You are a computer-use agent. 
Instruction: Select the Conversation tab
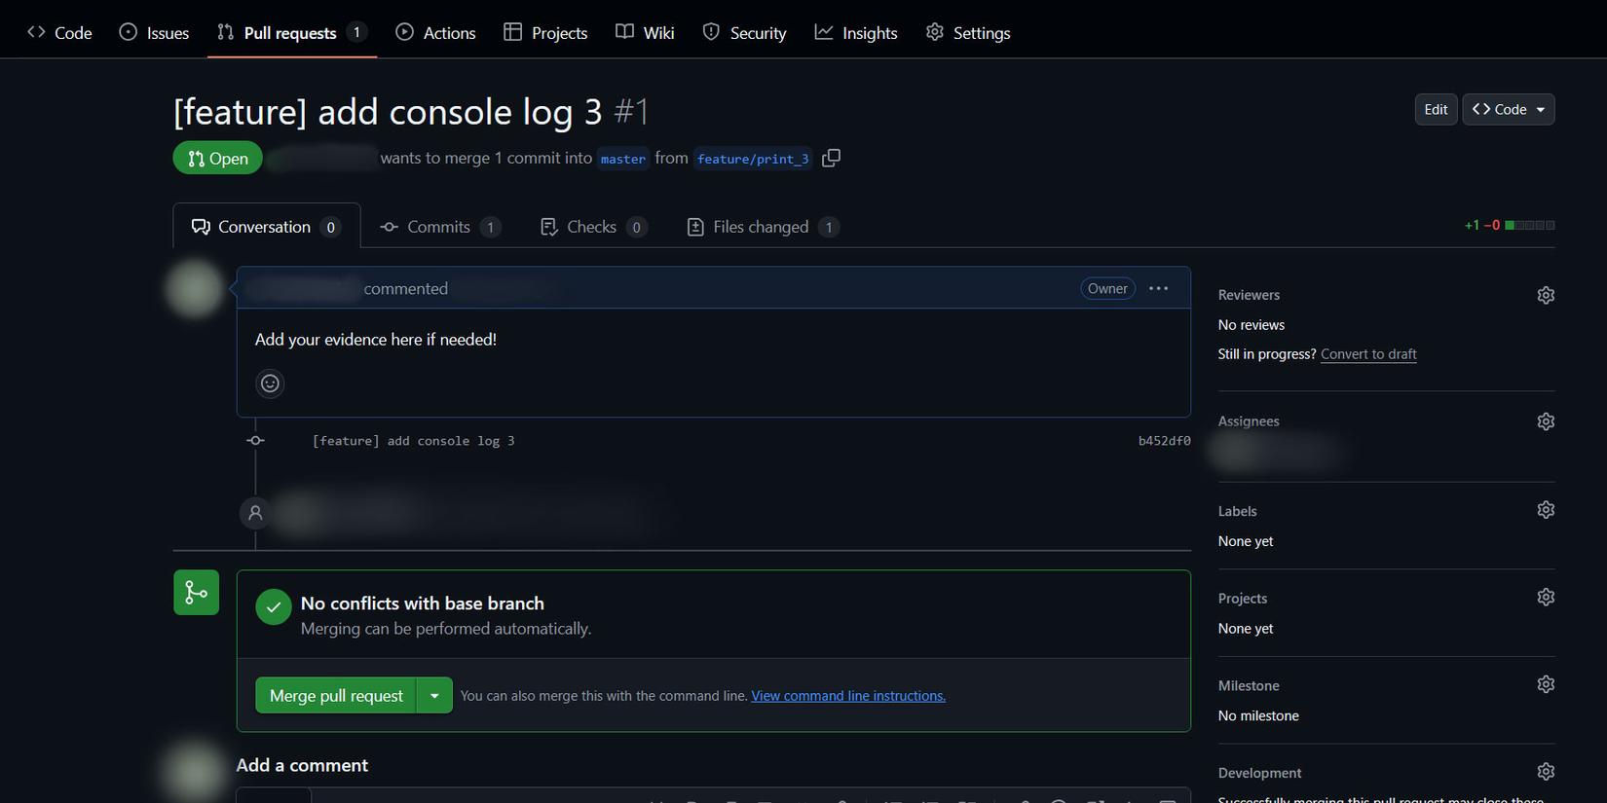click(x=266, y=226)
